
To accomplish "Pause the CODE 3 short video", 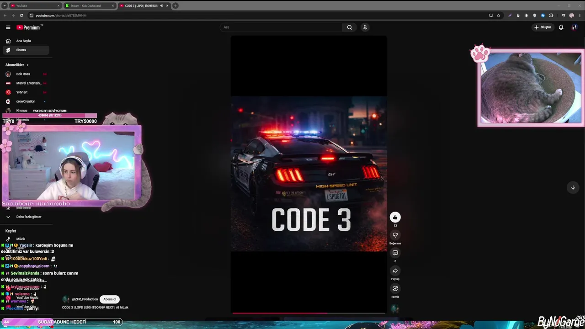I will click(309, 174).
